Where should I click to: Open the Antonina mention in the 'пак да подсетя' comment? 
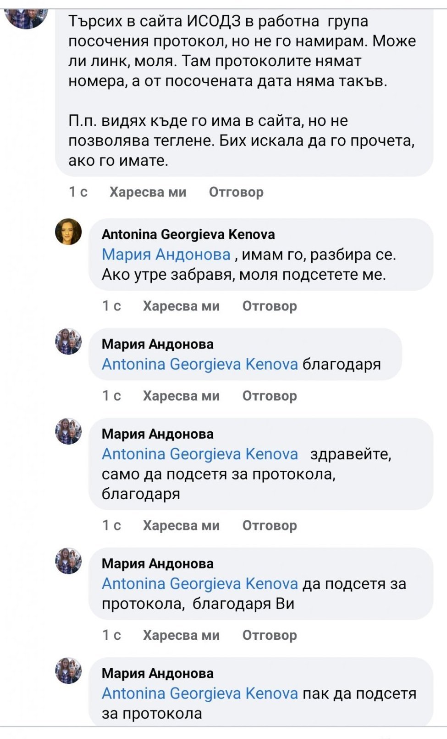(200, 694)
